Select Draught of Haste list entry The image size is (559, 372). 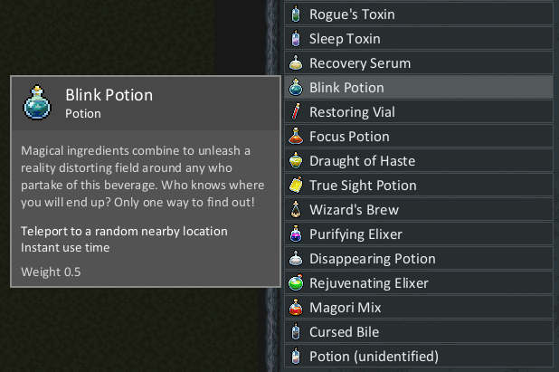click(419, 161)
